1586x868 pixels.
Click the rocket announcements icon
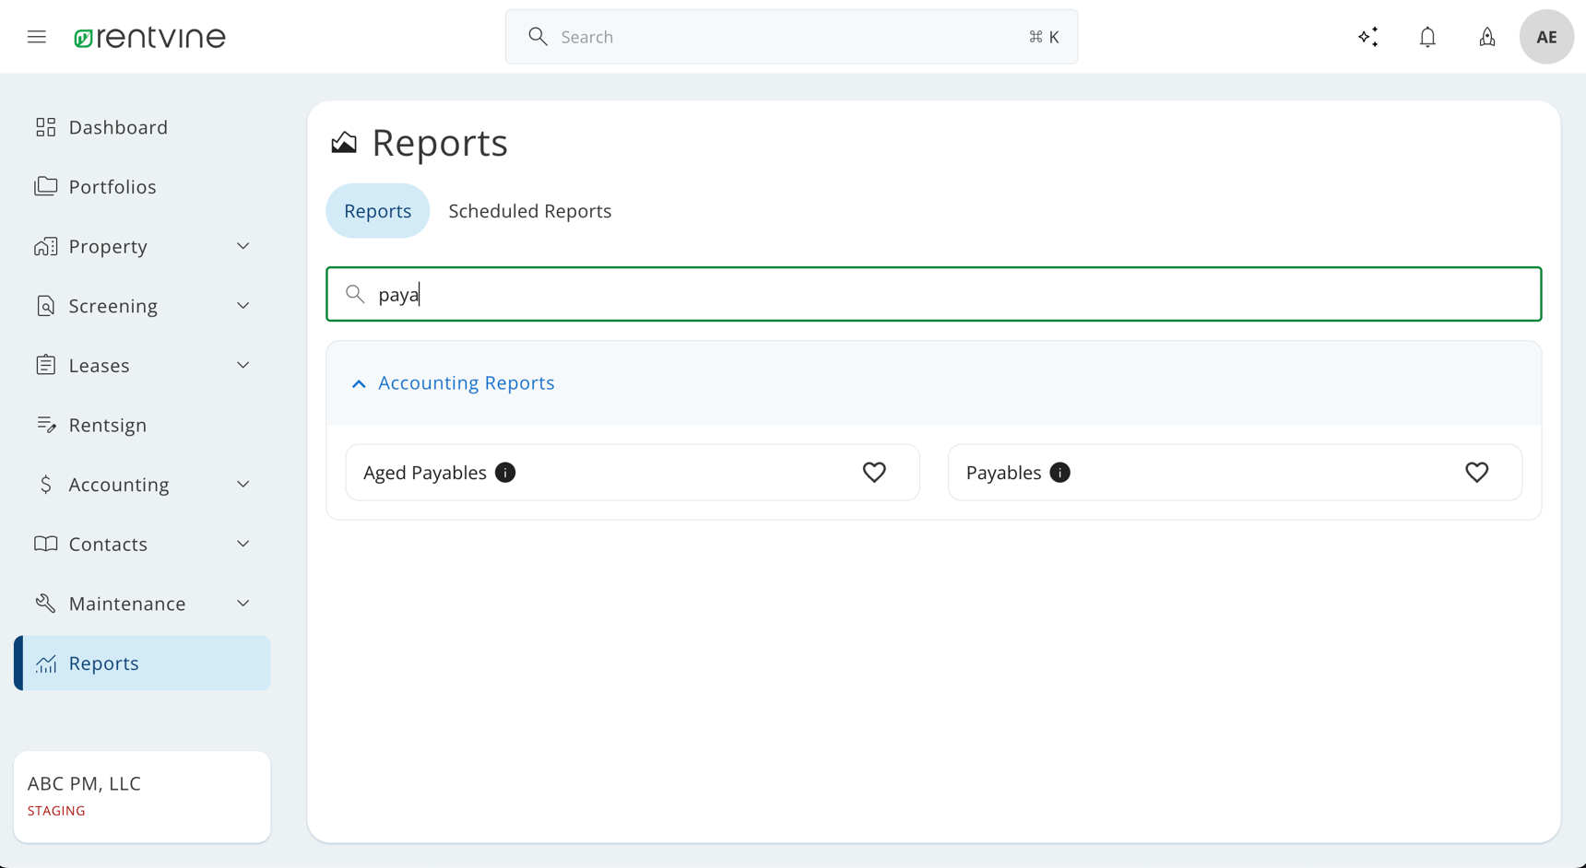1487,36
